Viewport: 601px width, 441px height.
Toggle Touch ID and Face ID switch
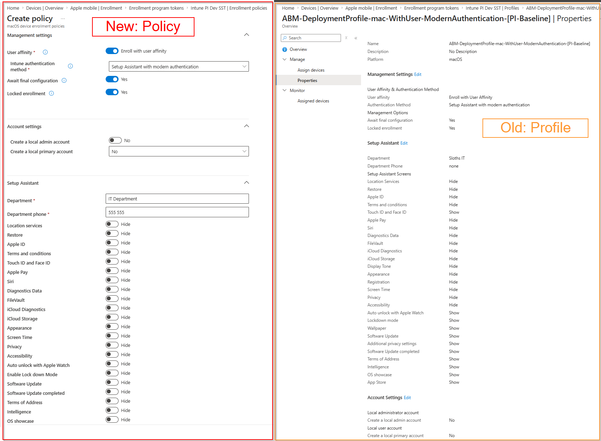click(112, 261)
